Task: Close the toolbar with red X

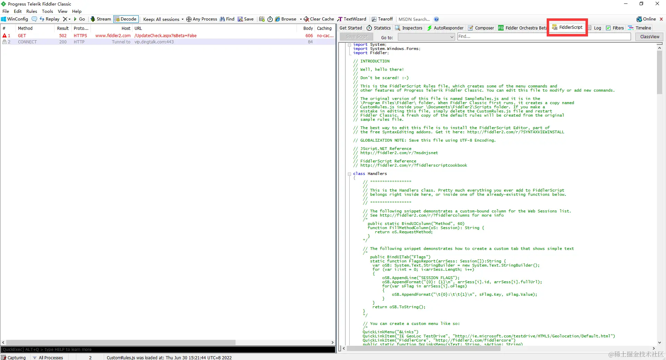Action: click(661, 19)
